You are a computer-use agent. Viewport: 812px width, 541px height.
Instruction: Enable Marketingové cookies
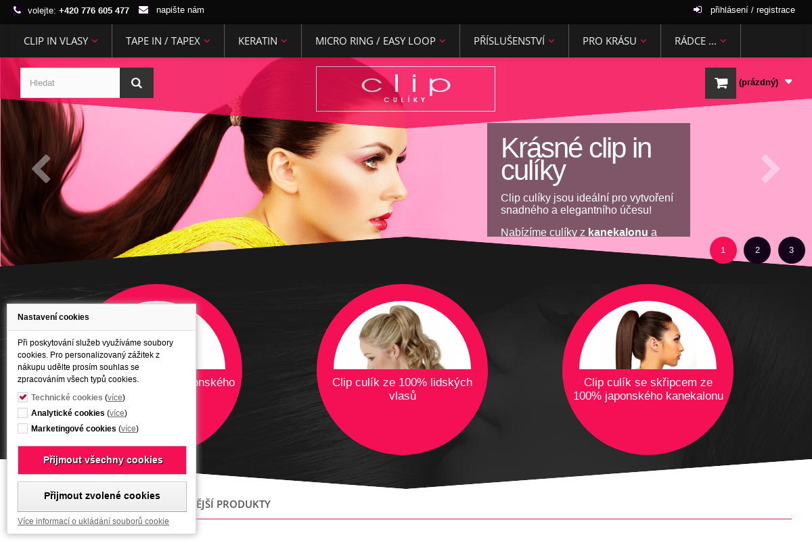point(22,428)
